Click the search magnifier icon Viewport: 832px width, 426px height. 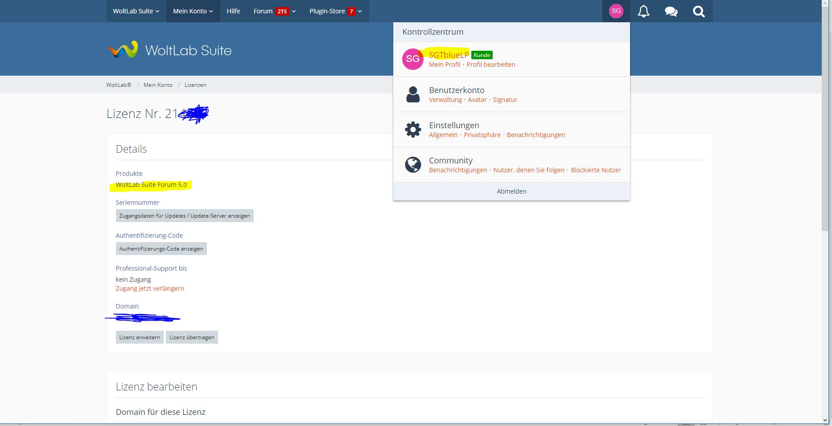(x=699, y=11)
